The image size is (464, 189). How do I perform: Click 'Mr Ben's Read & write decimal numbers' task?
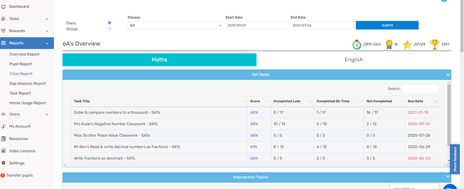[x=127, y=147]
